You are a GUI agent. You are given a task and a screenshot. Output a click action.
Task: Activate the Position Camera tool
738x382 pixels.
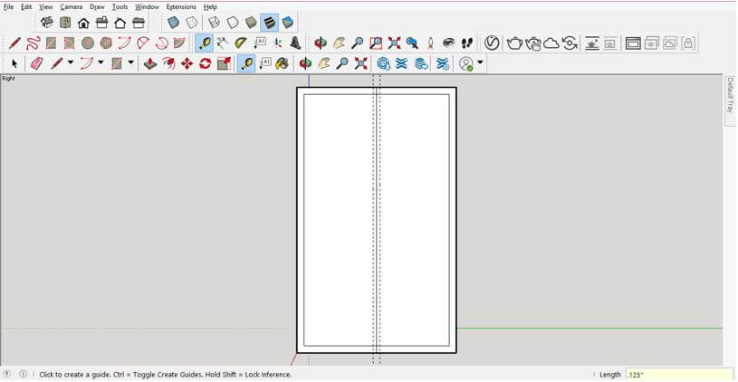coord(430,43)
